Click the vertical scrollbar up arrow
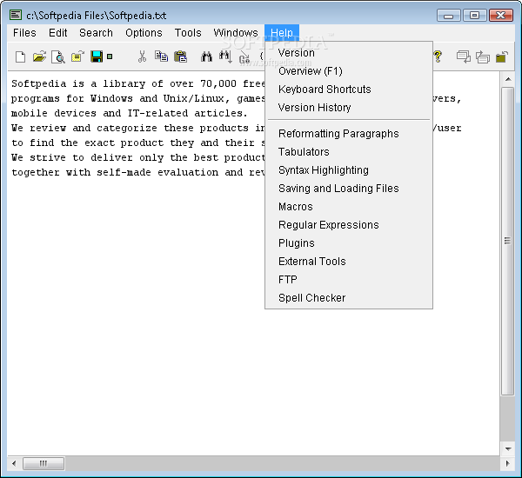Image resolution: width=522 pixels, height=478 pixels. pos(508,79)
